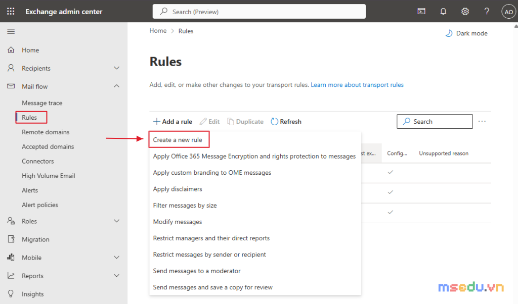The width and height of the screenshot is (518, 304).
Task: Go to Home breadcrumb link
Action: (158, 31)
